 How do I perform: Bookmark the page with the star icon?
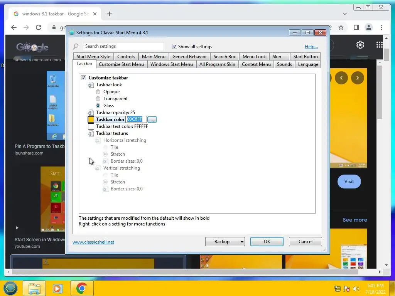(x=341, y=27)
